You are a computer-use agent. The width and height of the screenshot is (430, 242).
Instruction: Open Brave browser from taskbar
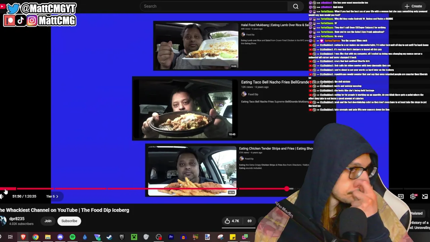point(23,237)
